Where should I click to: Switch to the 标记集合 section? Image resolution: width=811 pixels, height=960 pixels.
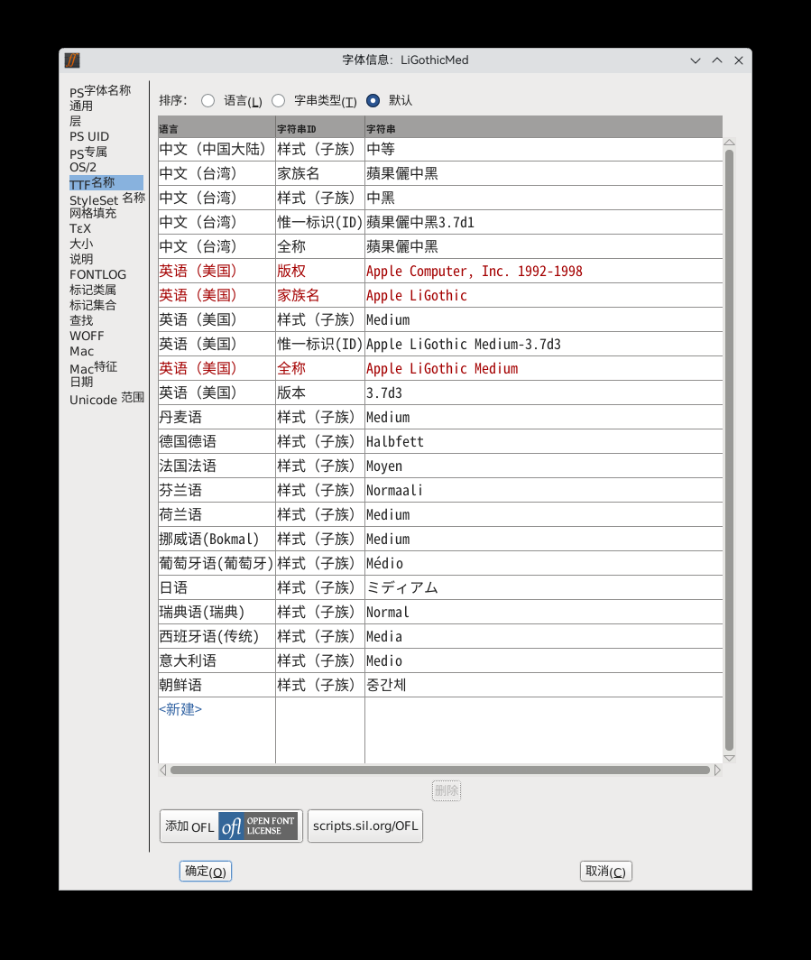click(x=93, y=305)
